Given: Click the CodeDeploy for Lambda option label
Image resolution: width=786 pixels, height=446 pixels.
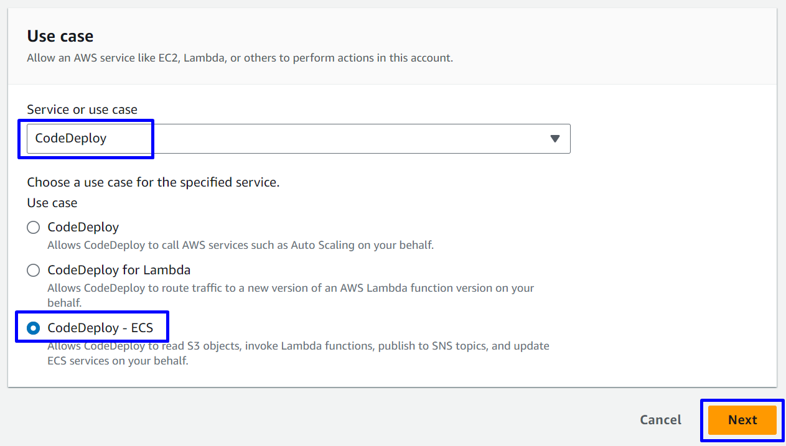Looking at the screenshot, I should (119, 271).
